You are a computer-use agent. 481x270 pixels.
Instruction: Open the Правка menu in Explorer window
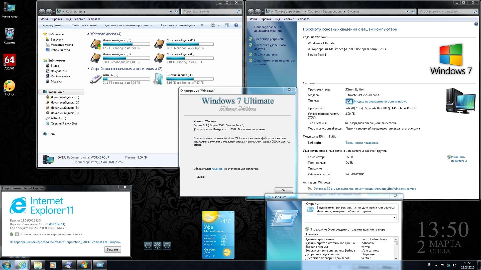(x=57, y=19)
